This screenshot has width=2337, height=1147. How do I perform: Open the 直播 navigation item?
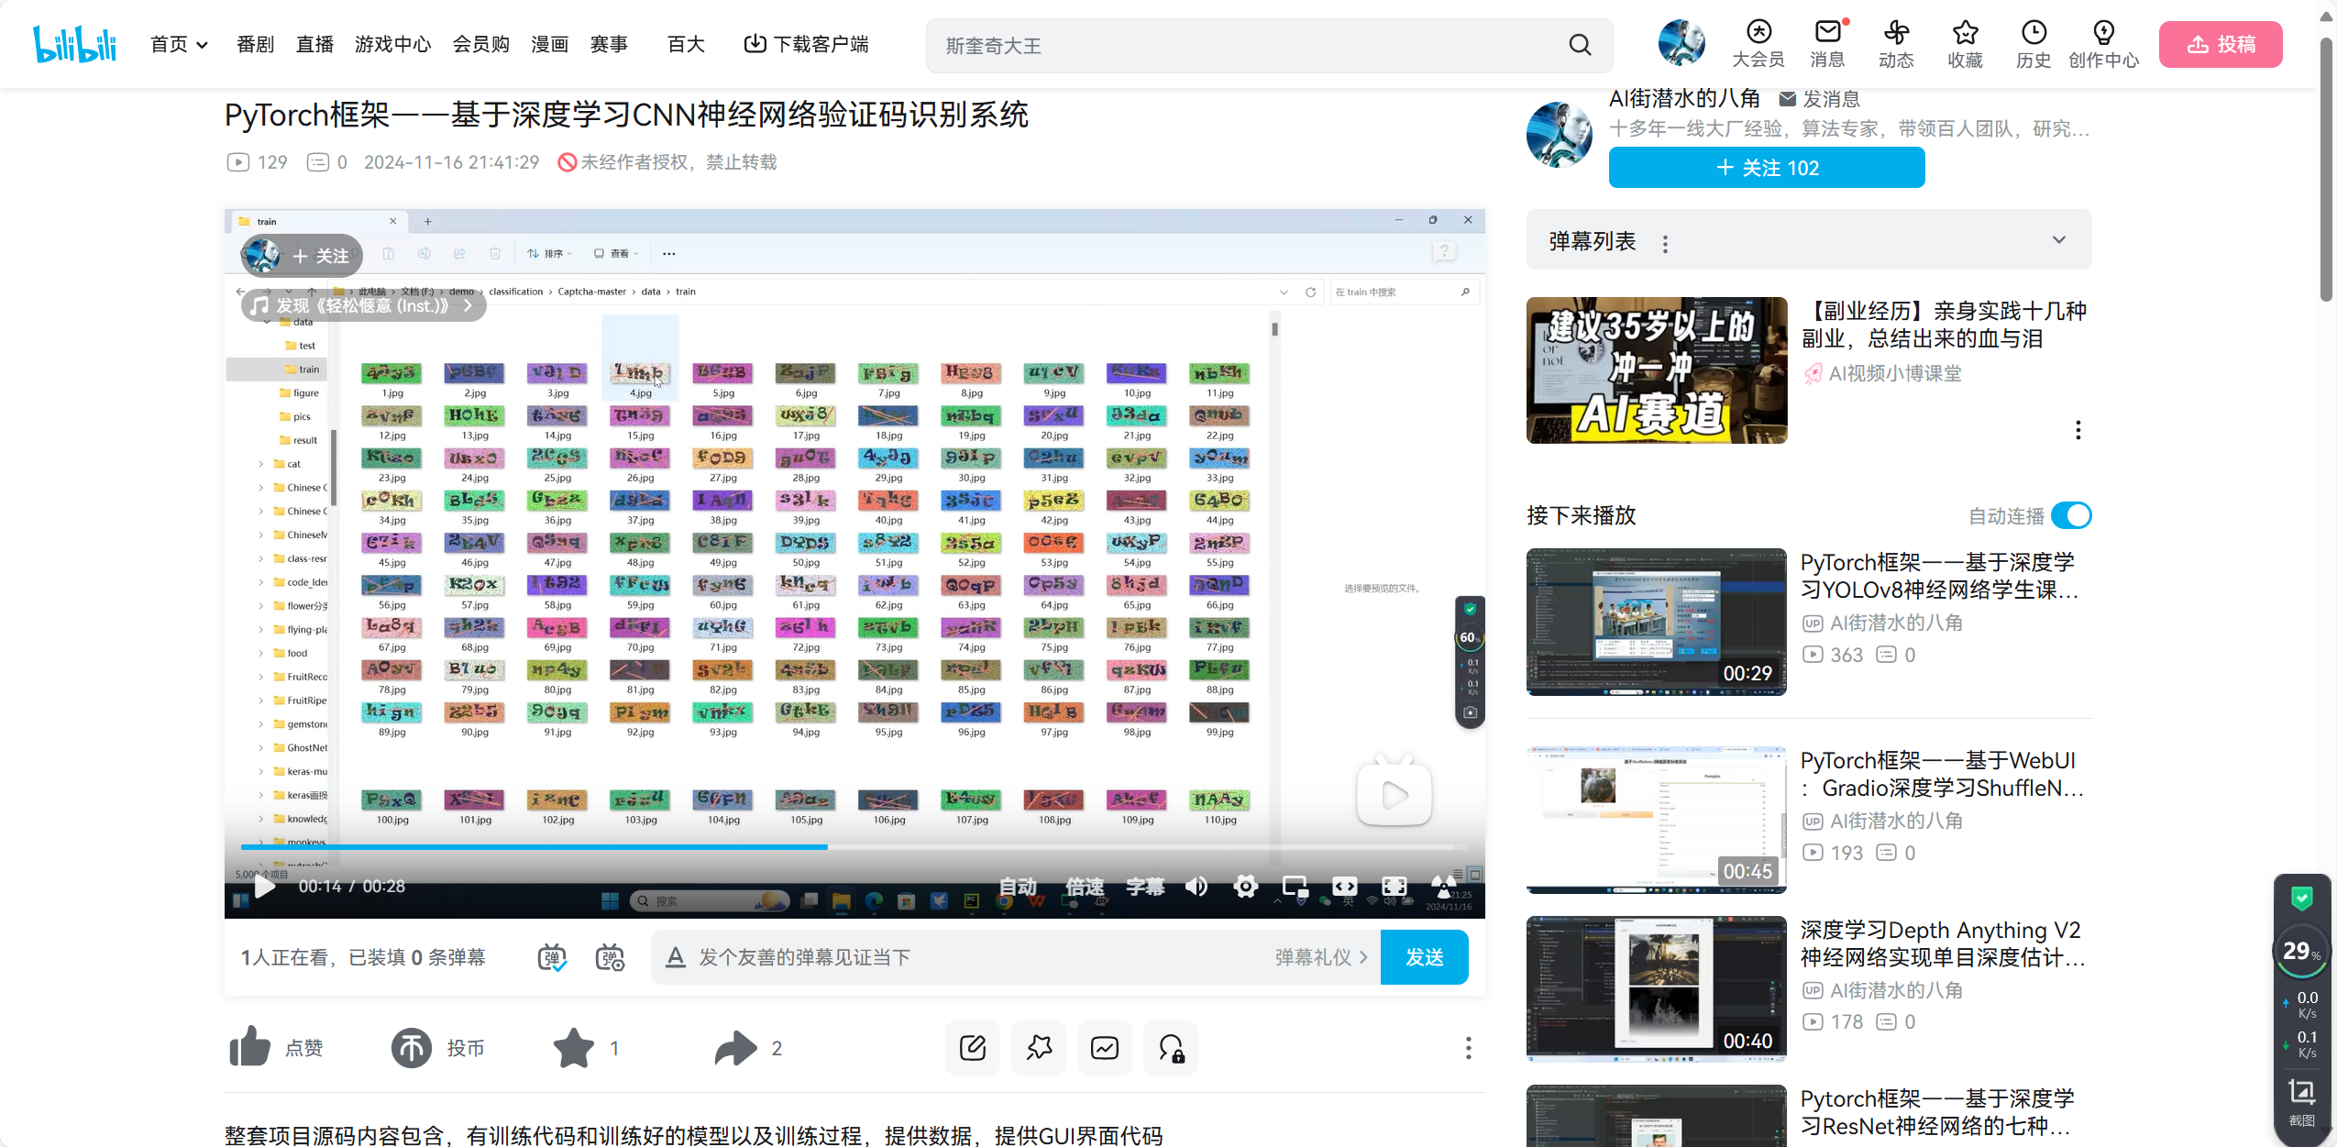coord(314,44)
